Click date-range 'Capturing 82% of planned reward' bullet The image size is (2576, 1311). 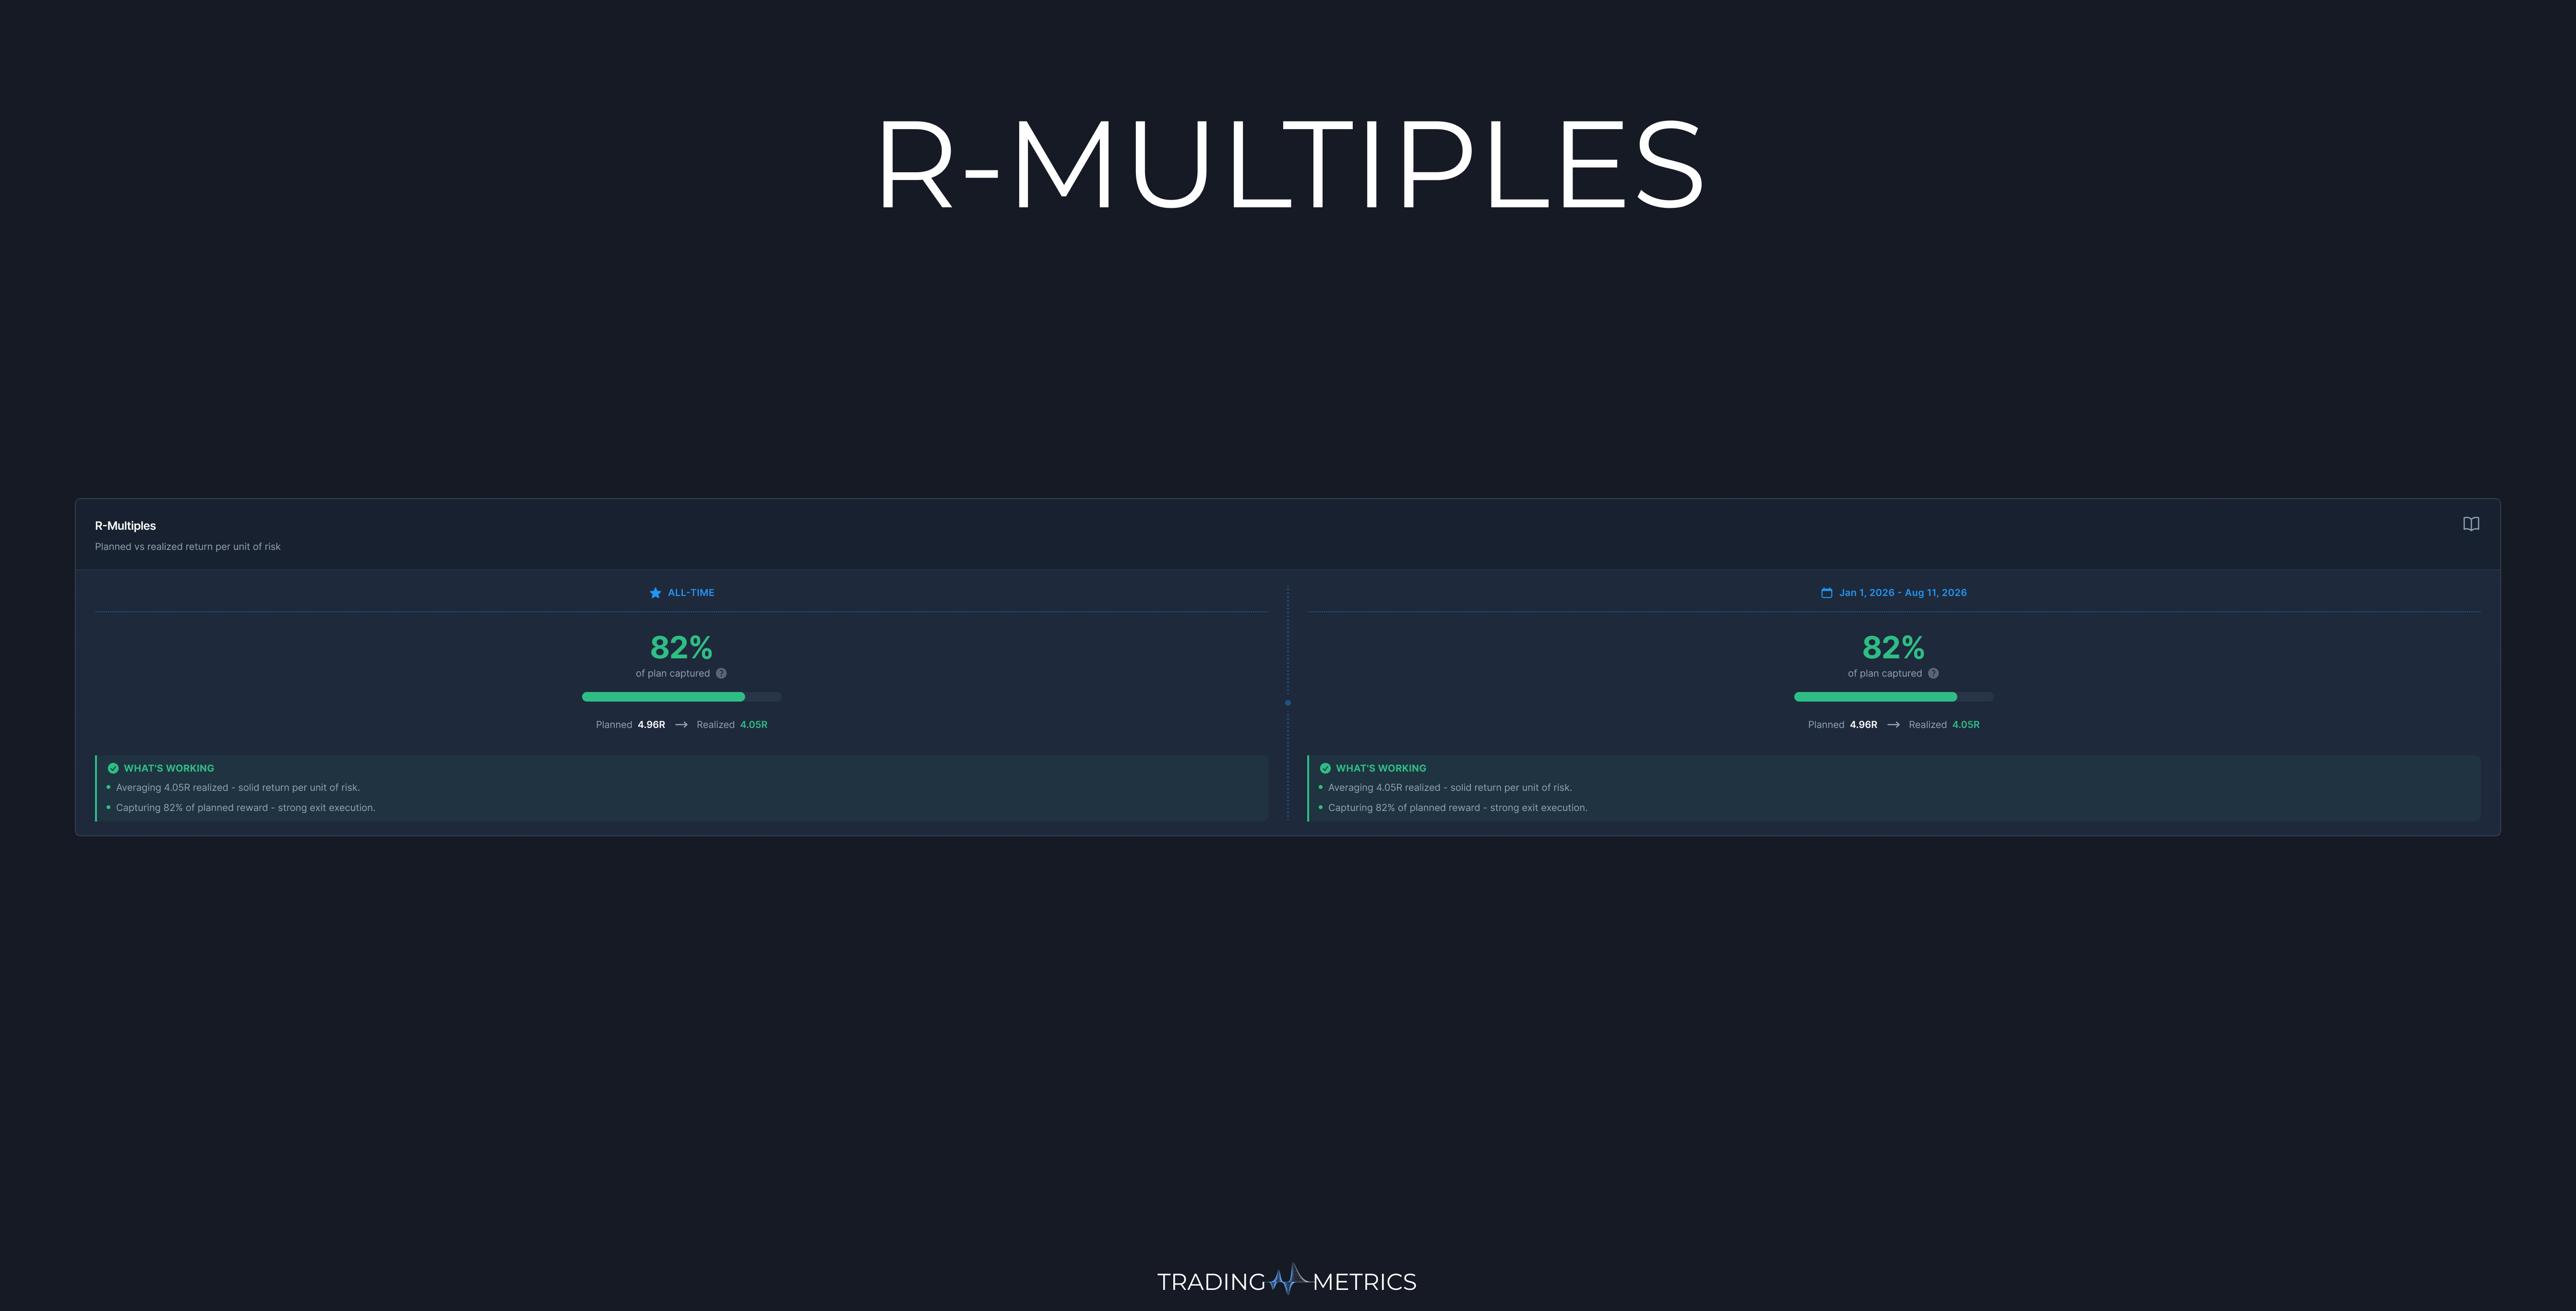[x=1457, y=808]
